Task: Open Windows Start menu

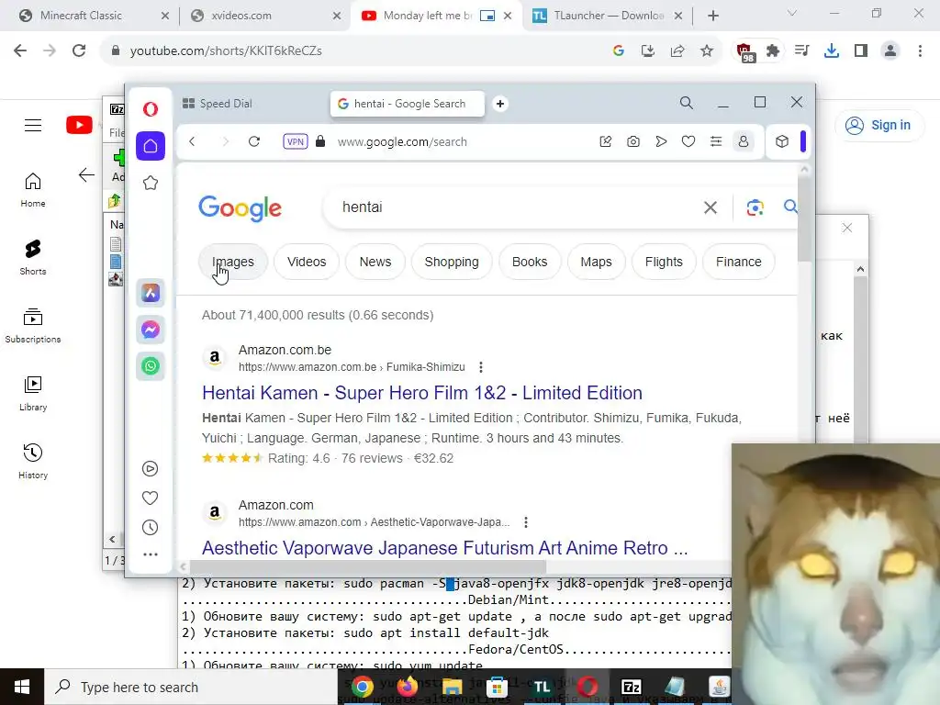Action: (x=22, y=687)
